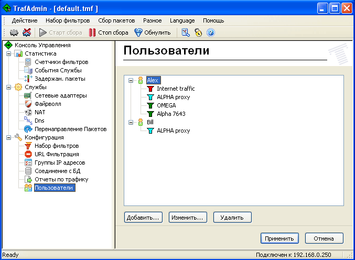Collapse the Конфигурация tree node
Screen dimensions: 355x260
(x=8, y=137)
